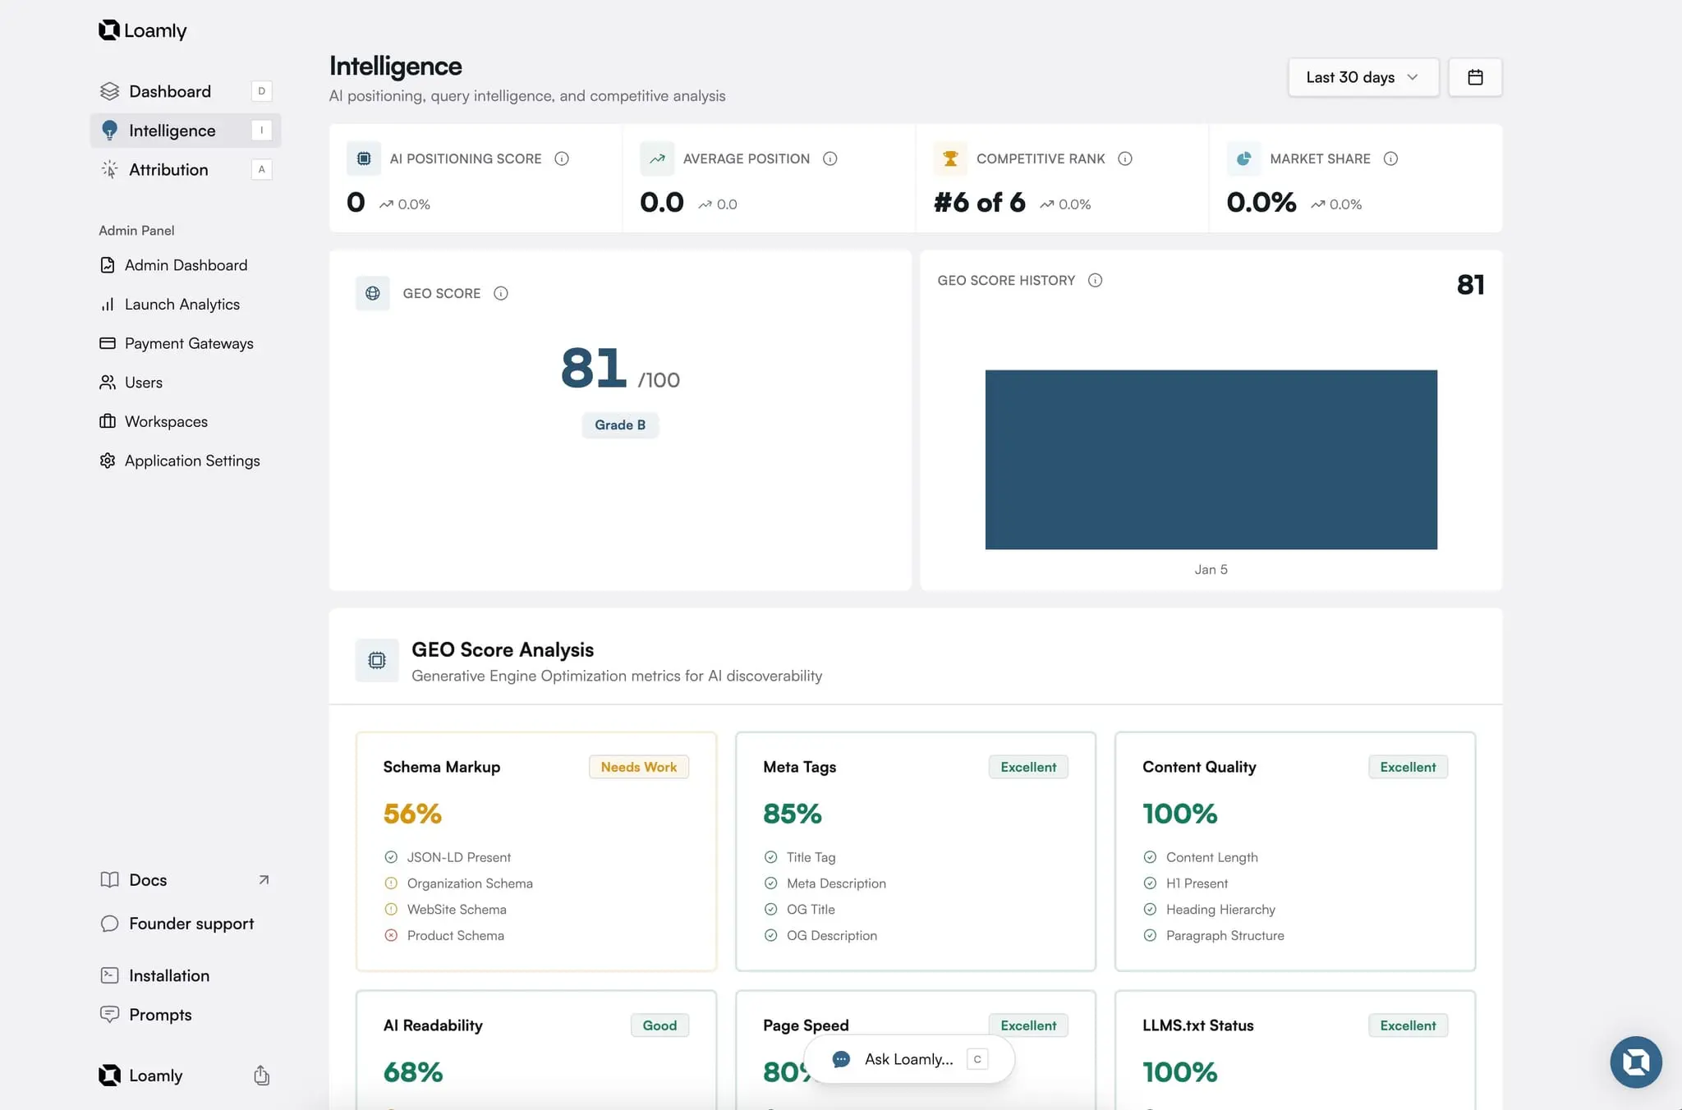The image size is (1682, 1110).
Task: Click the Application Settings gear icon
Action: pos(108,461)
